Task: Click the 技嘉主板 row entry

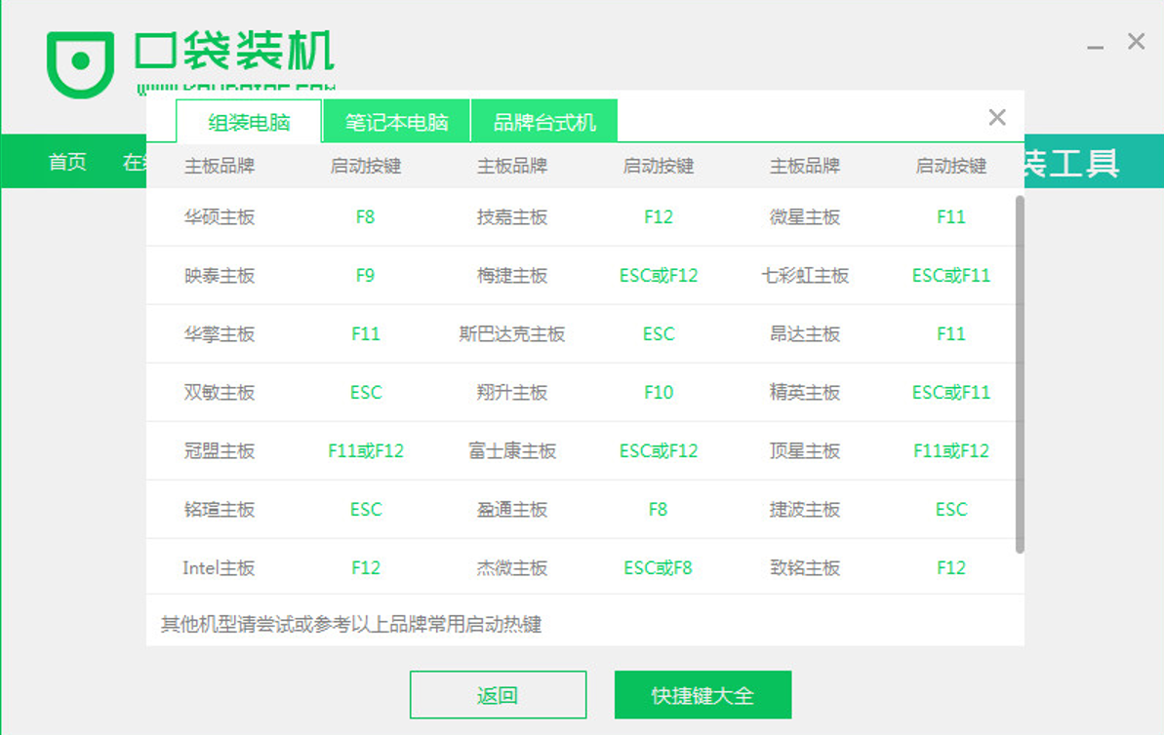Action: 511,216
